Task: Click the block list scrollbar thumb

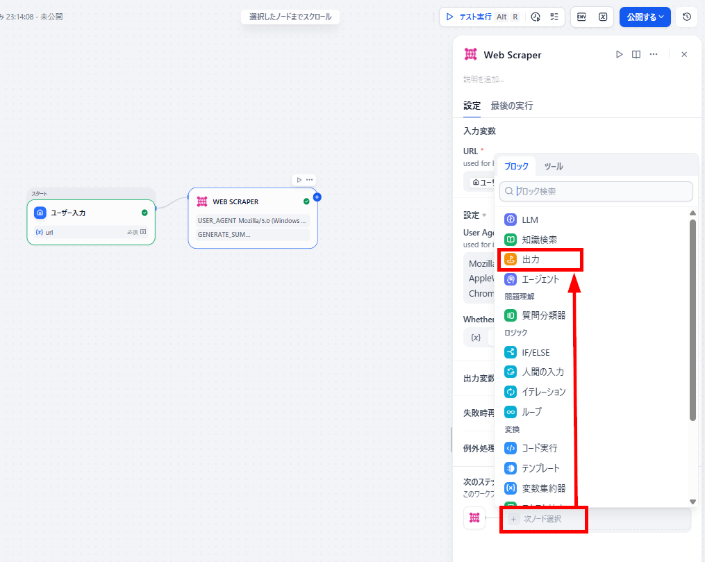Action: point(692,320)
